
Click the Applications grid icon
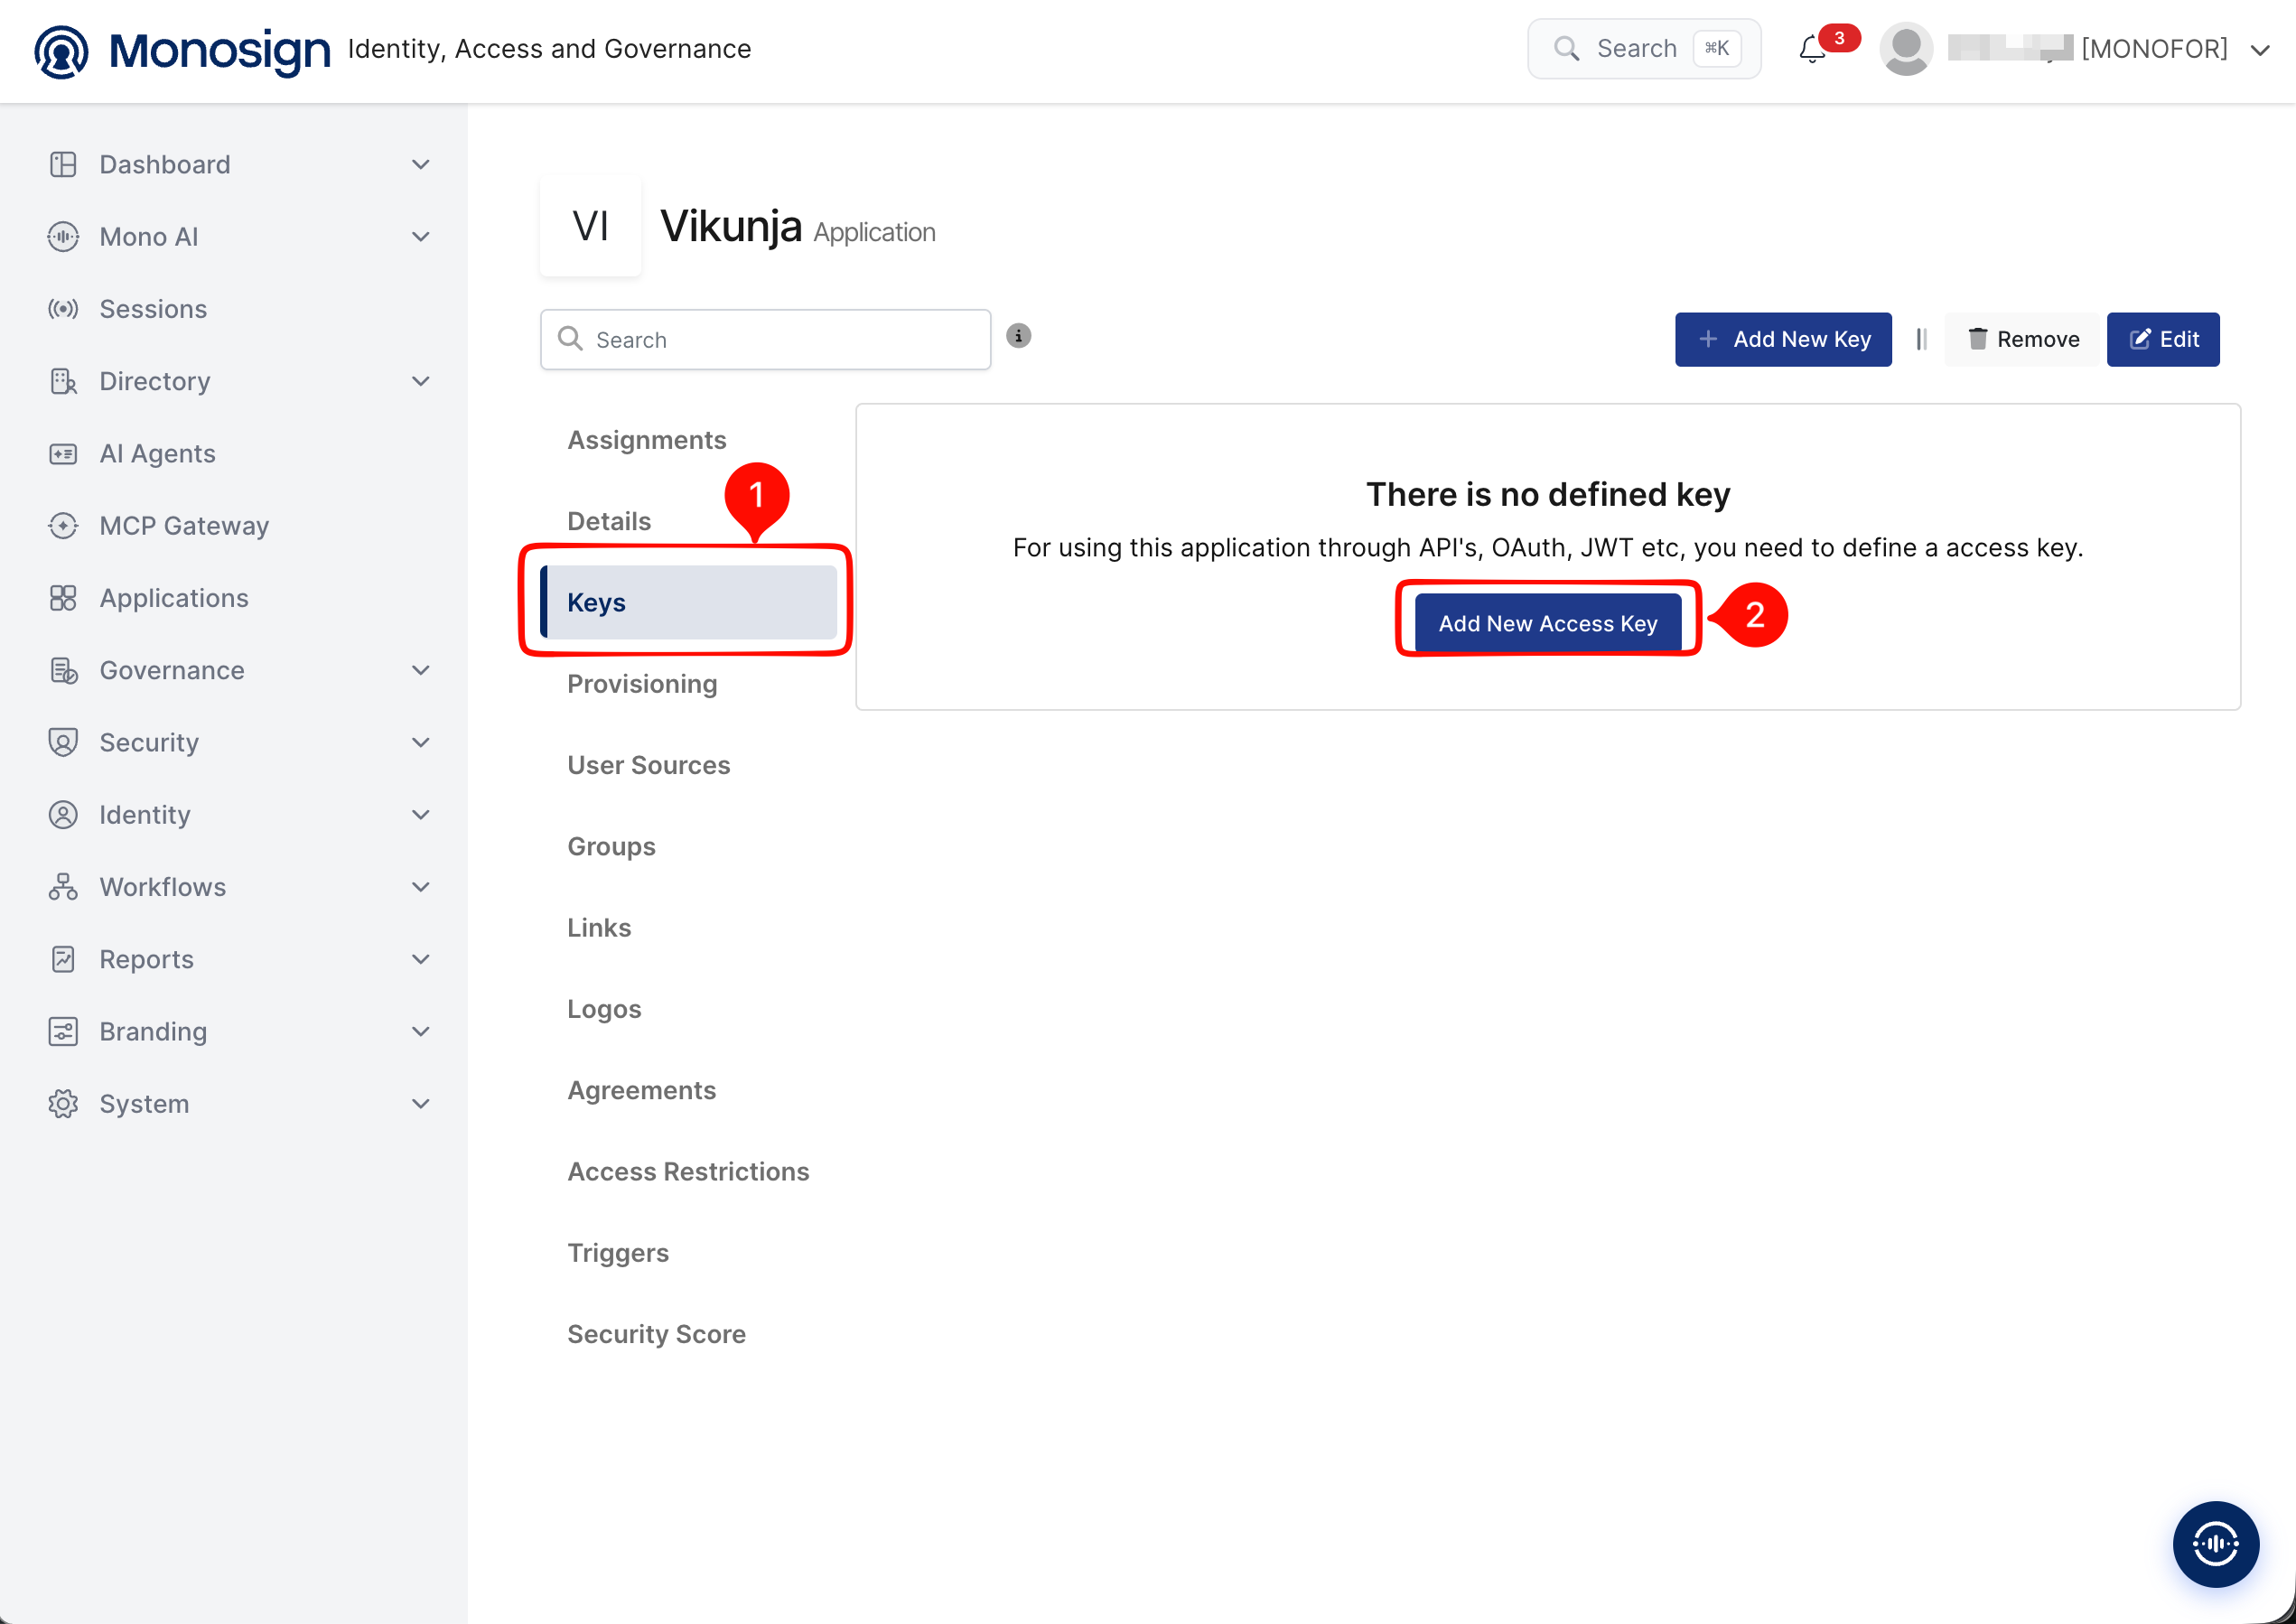point(63,598)
